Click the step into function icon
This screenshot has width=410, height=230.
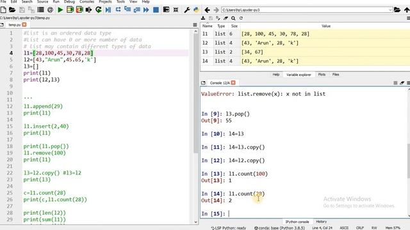click(x=127, y=10)
